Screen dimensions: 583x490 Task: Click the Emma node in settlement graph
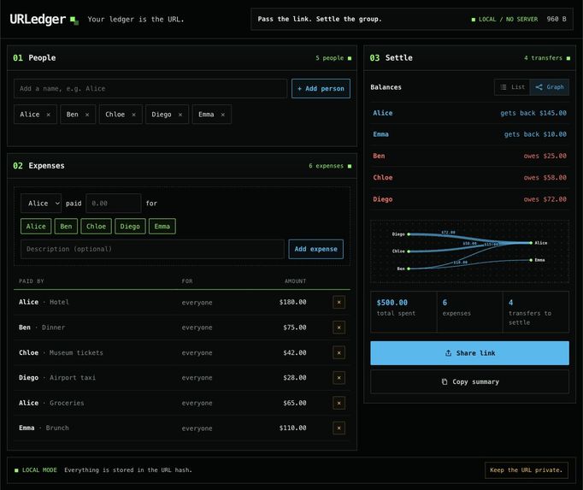(x=531, y=260)
